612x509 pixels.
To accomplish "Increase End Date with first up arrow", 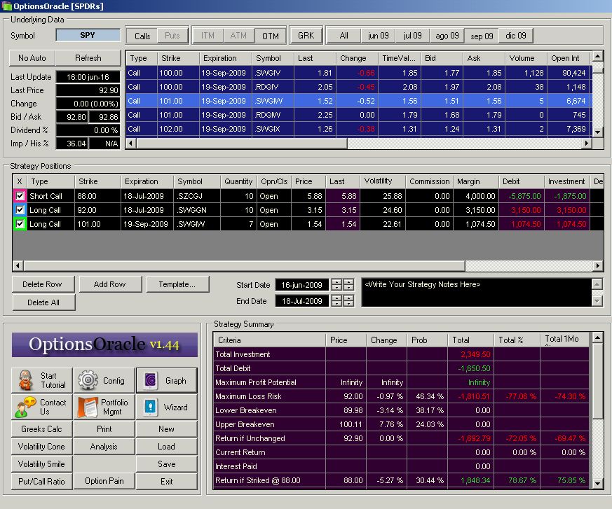I will tap(336, 298).
